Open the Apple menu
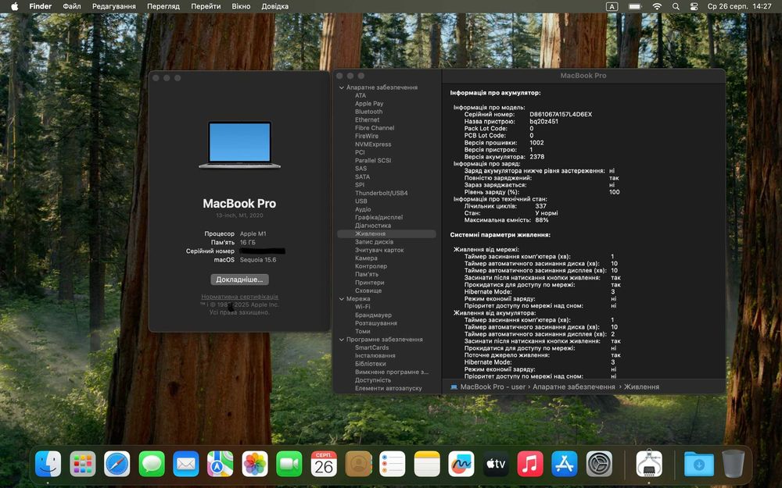Viewport: 782px width, 488px height. [x=14, y=6]
